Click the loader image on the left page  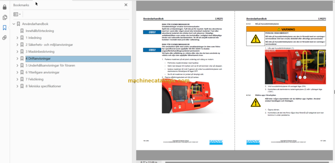click(192, 96)
